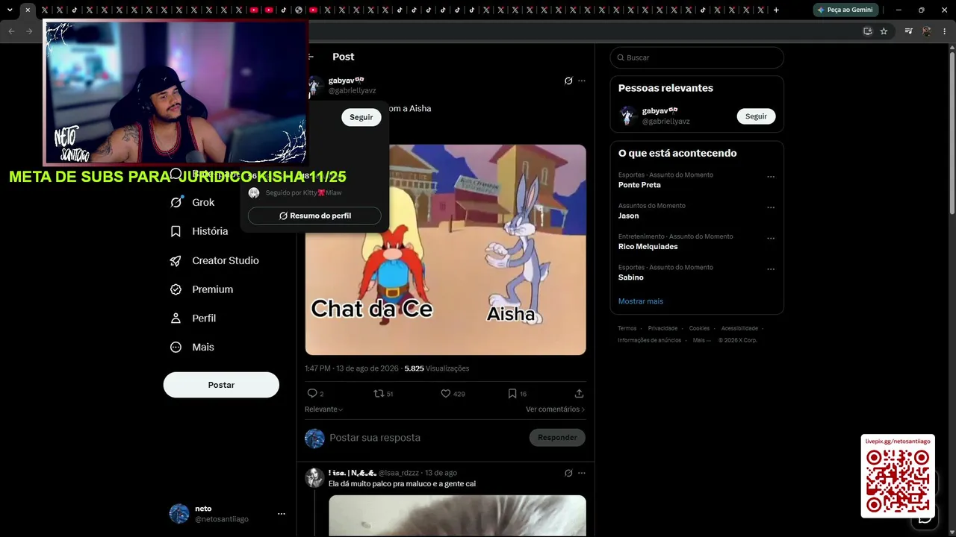Screen dimensions: 956x537
Task: Focus the Buscar search box
Action: point(697,57)
